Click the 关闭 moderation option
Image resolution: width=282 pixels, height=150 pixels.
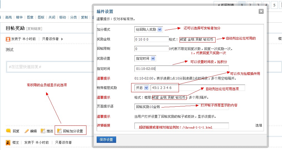tap(52, 17)
